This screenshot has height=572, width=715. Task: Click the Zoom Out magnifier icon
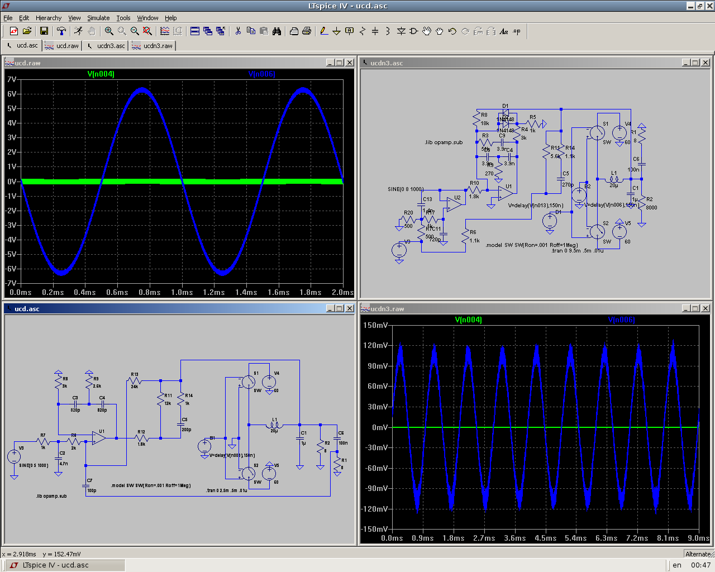pyautogui.click(x=135, y=31)
